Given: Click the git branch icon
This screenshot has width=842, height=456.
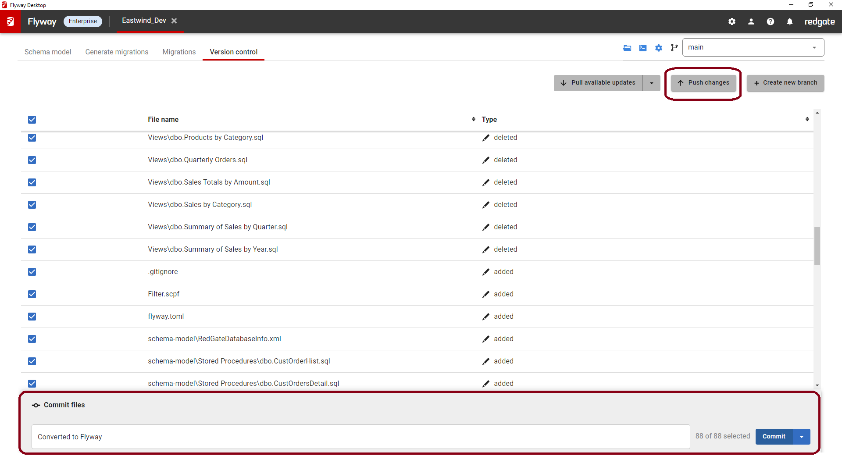Looking at the screenshot, I should (x=674, y=48).
